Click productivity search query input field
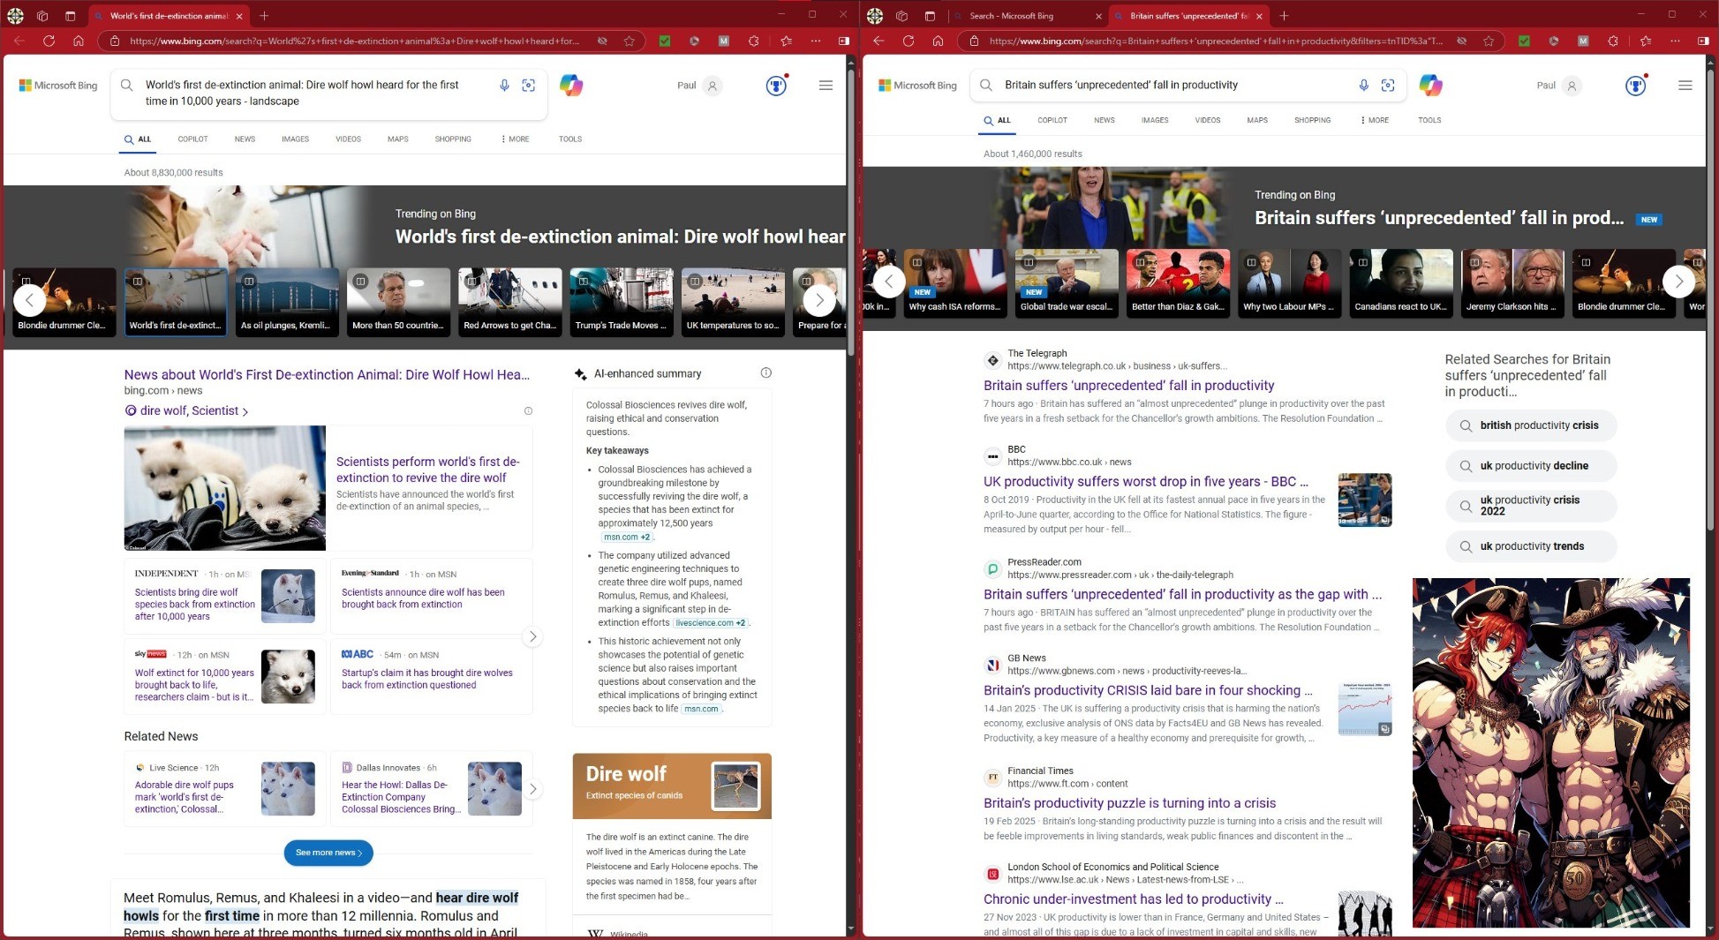This screenshot has width=1719, height=940. pos(1174,86)
